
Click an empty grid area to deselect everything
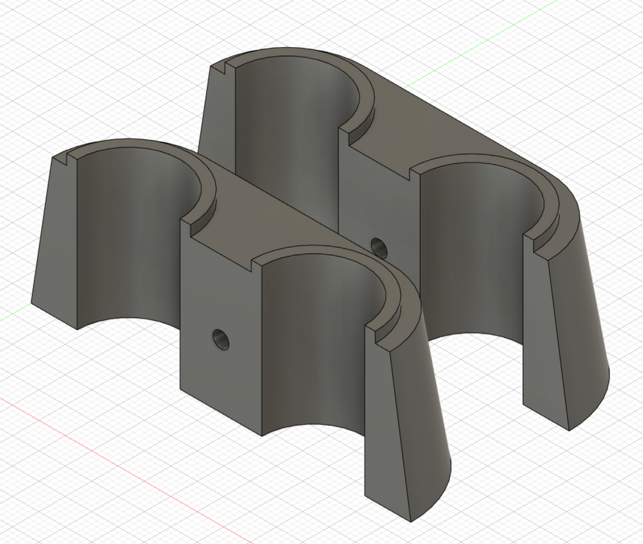pos(75,63)
